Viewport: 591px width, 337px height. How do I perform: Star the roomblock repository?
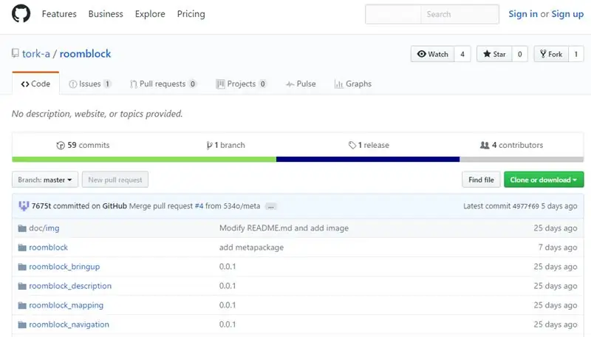(494, 54)
